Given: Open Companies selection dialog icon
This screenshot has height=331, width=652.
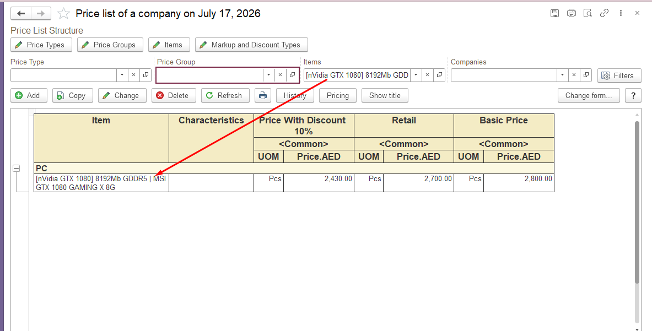Looking at the screenshot, I should click(586, 75).
